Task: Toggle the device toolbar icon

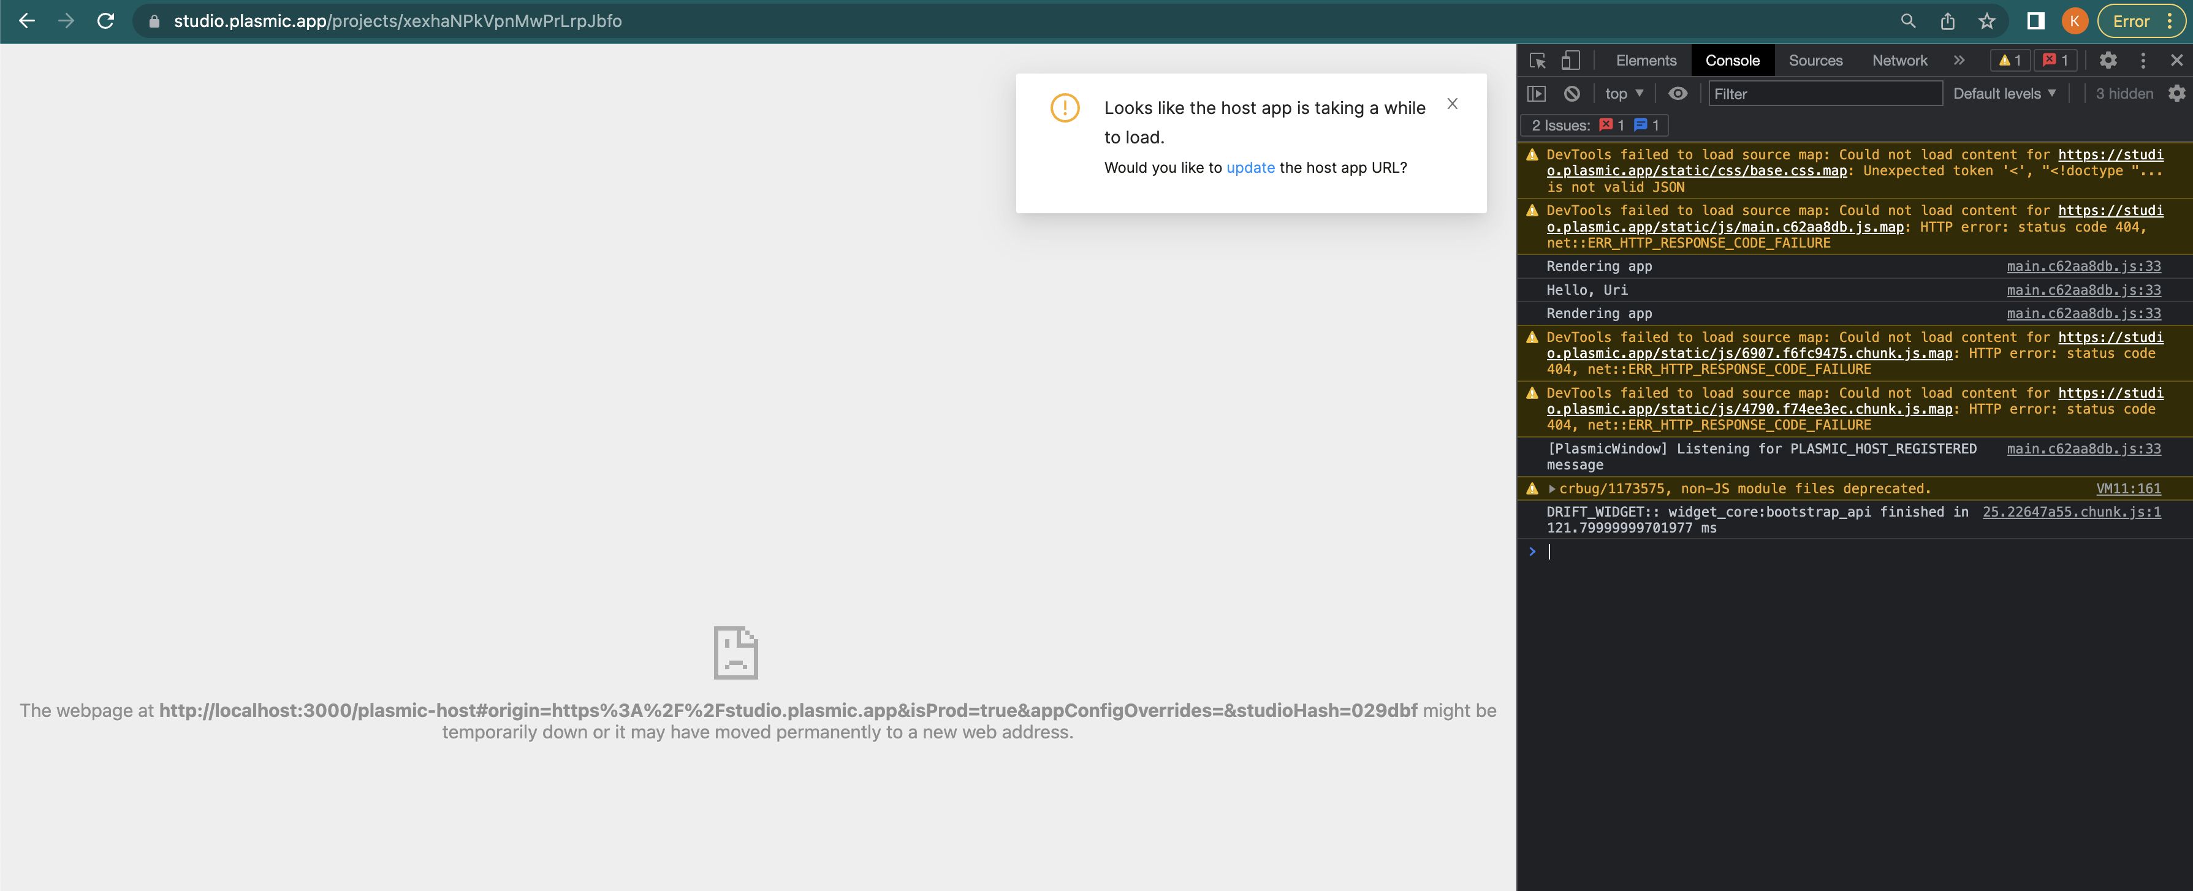Action: click(x=1570, y=61)
